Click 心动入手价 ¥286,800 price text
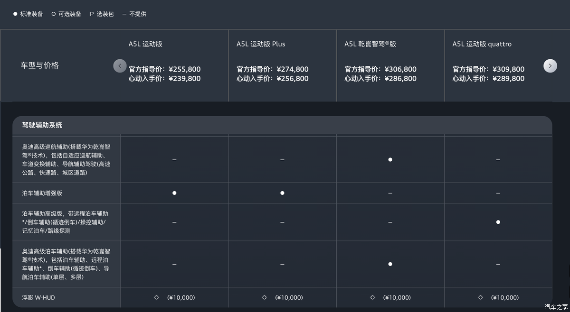The width and height of the screenshot is (570, 312). tap(380, 79)
